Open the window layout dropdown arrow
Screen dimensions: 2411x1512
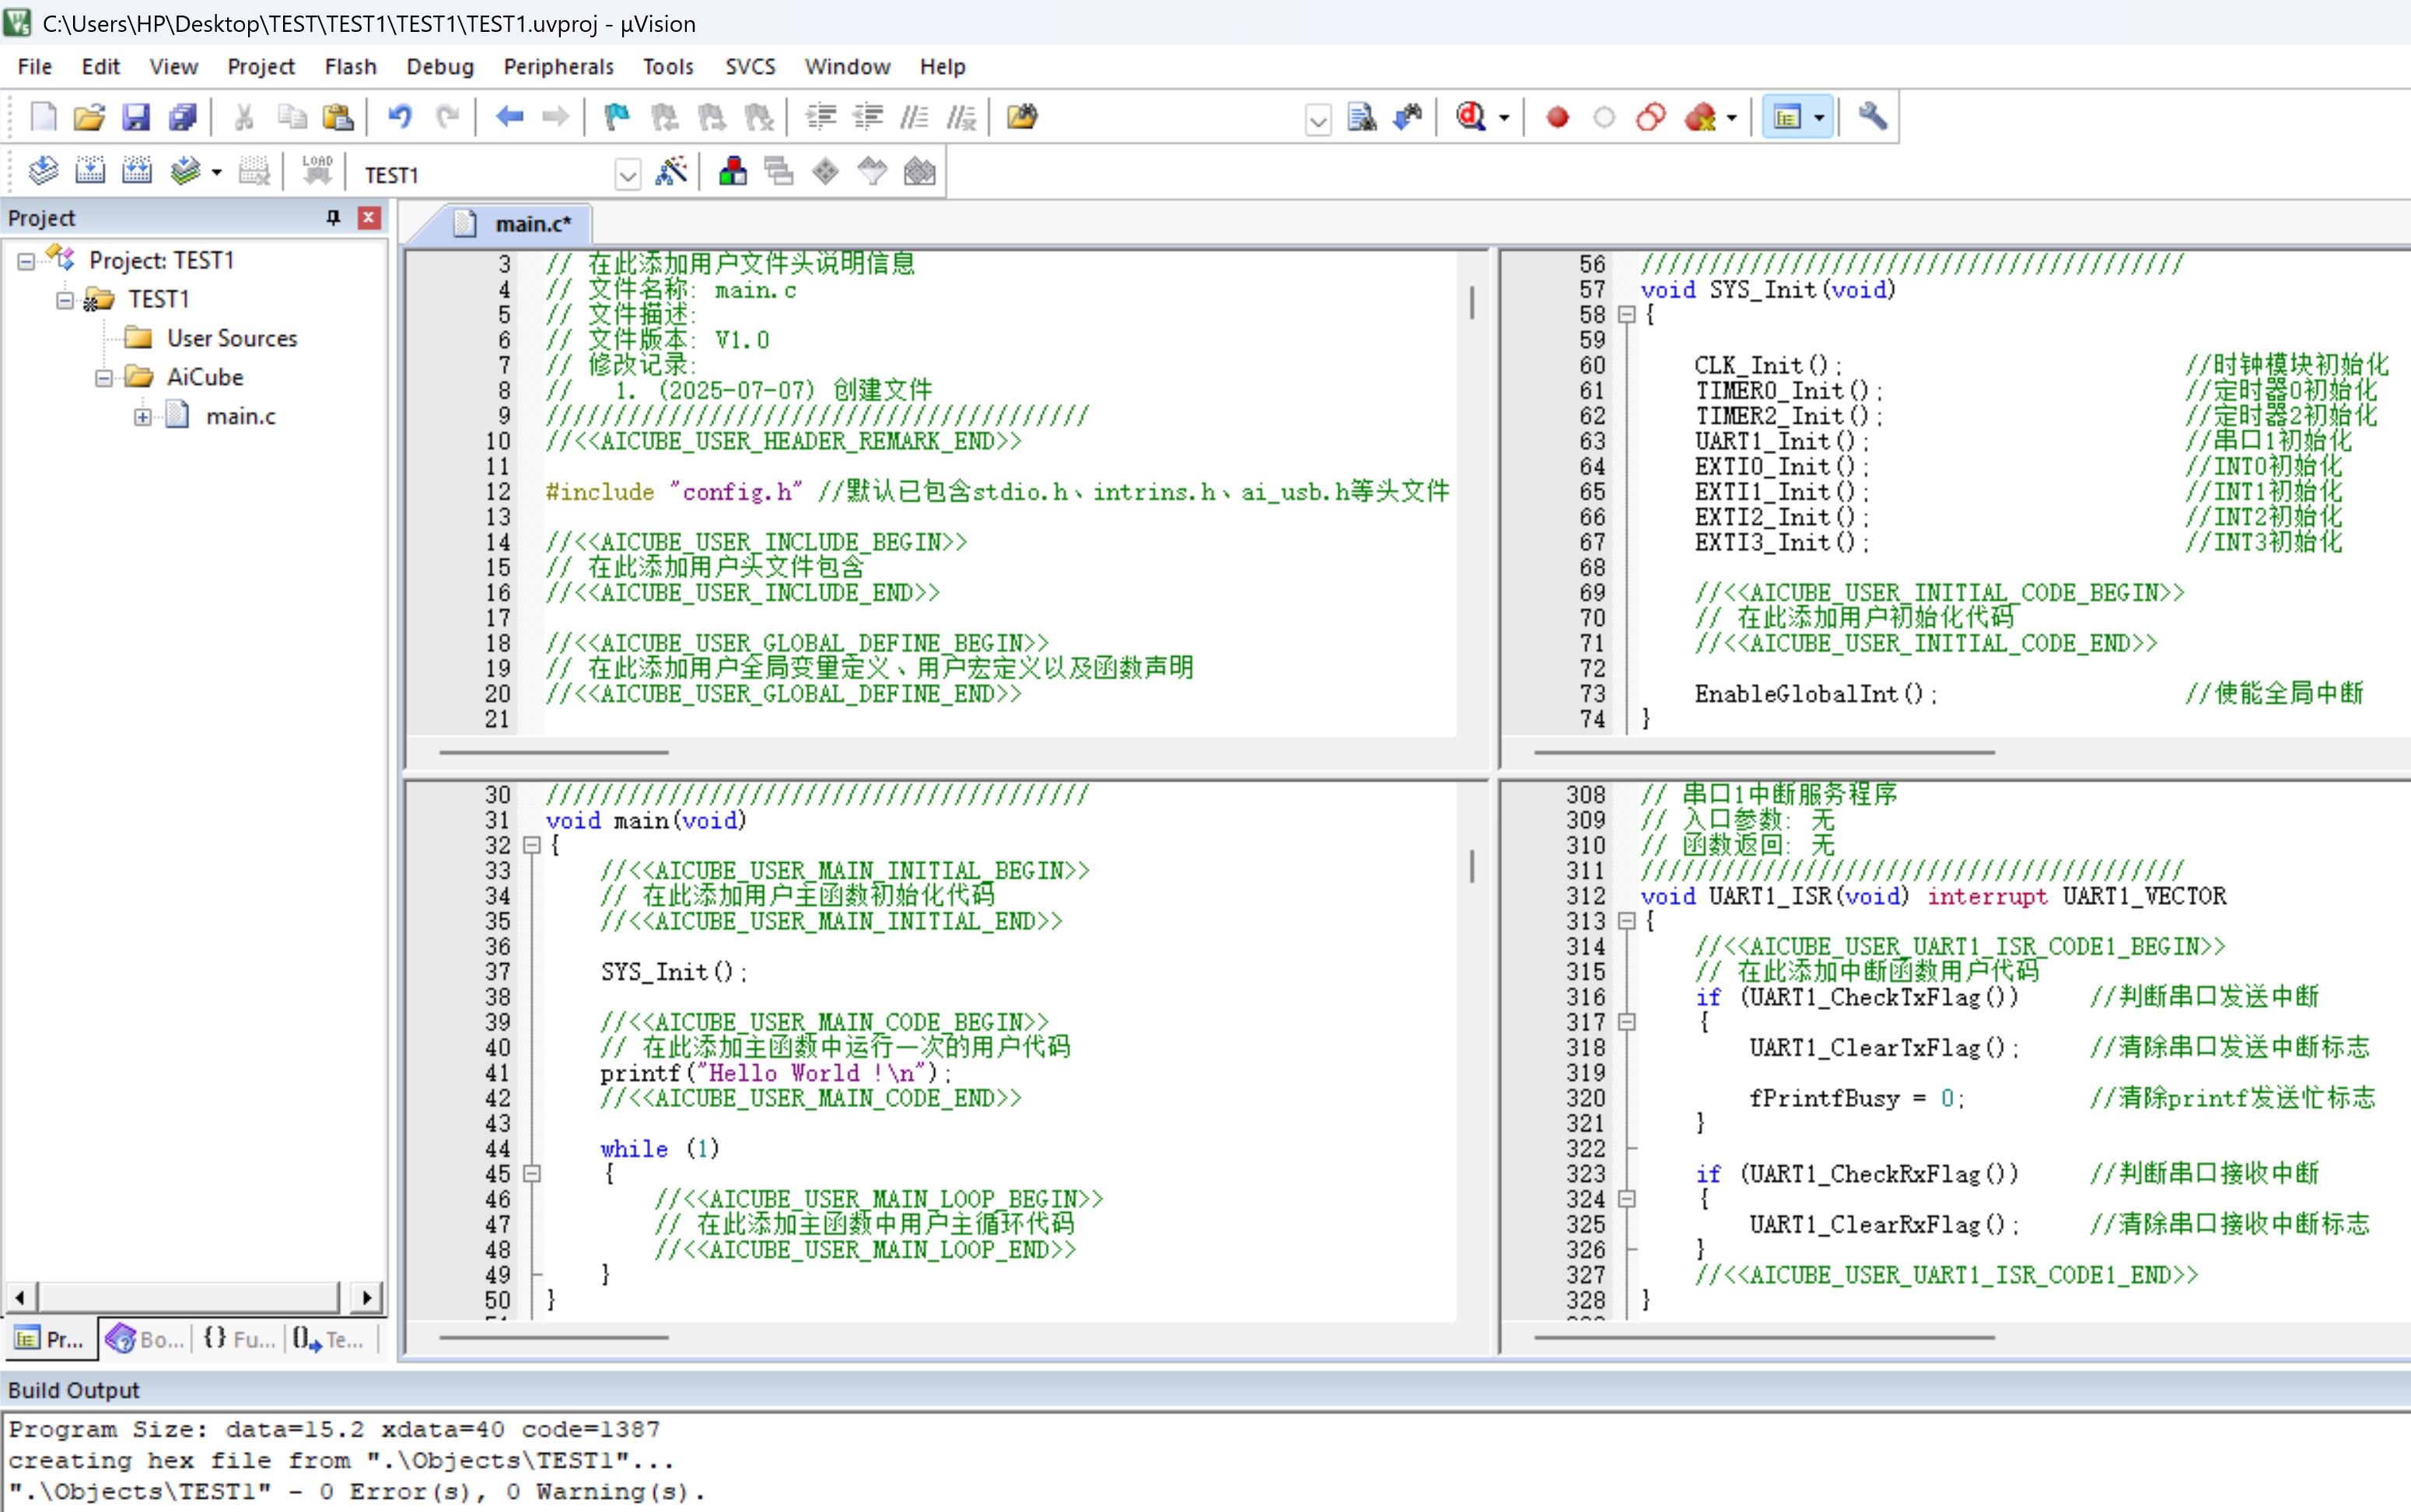[x=1819, y=117]
